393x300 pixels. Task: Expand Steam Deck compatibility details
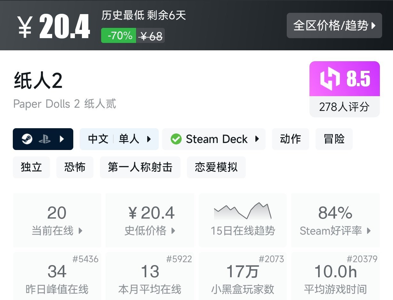(x=214, y=139)
